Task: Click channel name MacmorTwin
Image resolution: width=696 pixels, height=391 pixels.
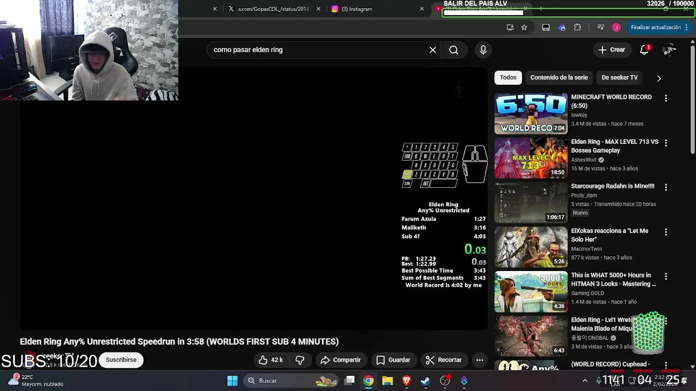Action: click(586, 249)
